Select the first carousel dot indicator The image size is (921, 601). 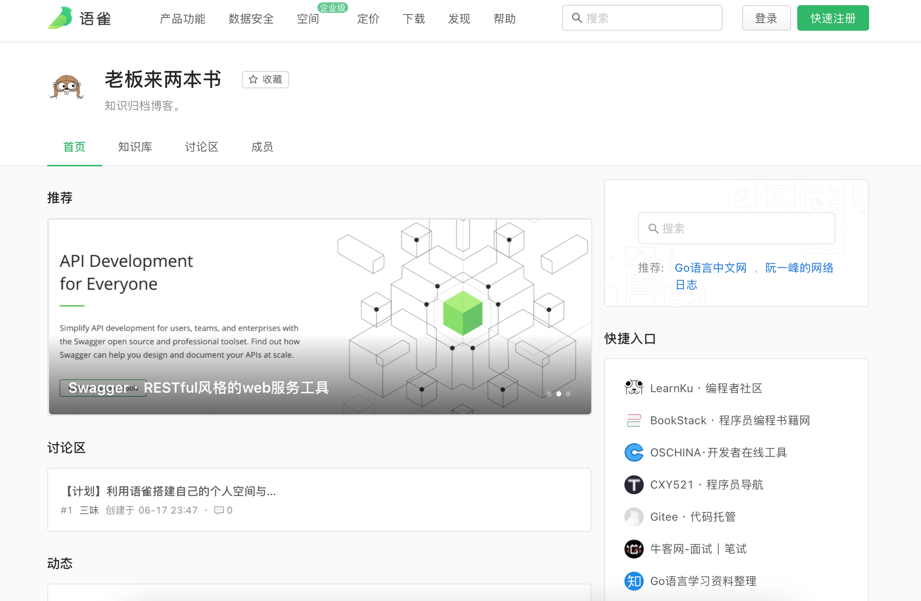coord(549,394)
